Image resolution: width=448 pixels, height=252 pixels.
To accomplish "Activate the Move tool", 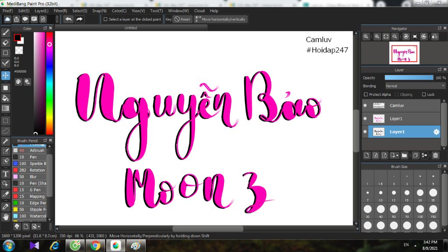I will [x=5, y=75].
